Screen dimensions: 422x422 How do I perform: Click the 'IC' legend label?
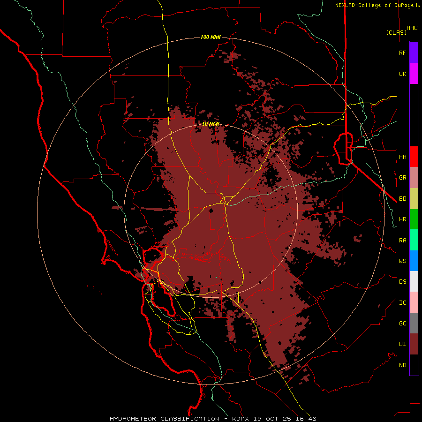click(403, 302)
